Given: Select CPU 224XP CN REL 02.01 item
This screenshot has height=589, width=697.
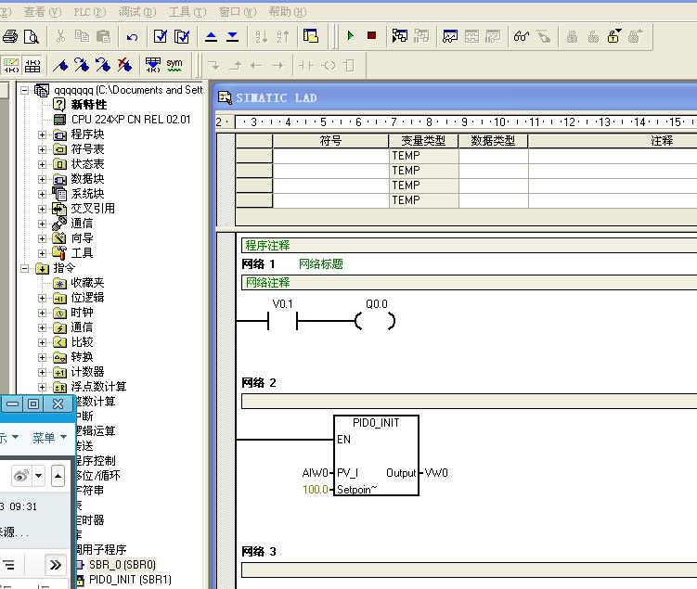Looking at the screenshot, I should 131,120.
